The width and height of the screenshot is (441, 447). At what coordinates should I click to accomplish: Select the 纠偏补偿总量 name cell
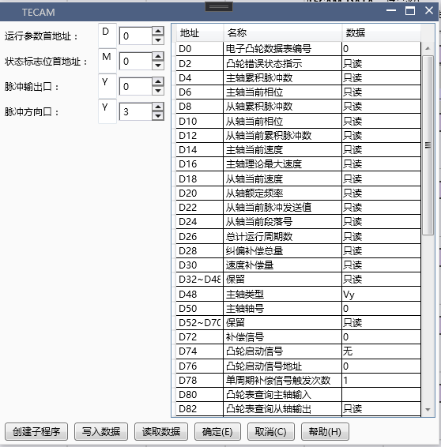pyautogui.click(x=282, y=250)
